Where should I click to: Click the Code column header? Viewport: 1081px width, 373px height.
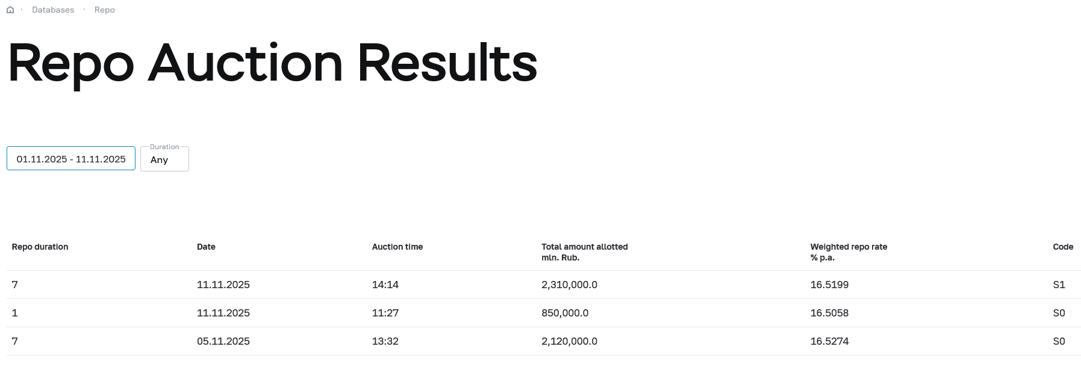pyautogui.click(x=1063, y=247)
